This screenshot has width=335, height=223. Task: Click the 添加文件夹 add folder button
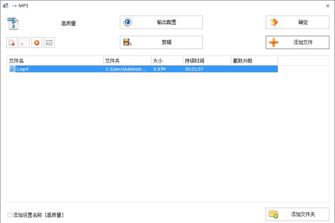[297, 214]
